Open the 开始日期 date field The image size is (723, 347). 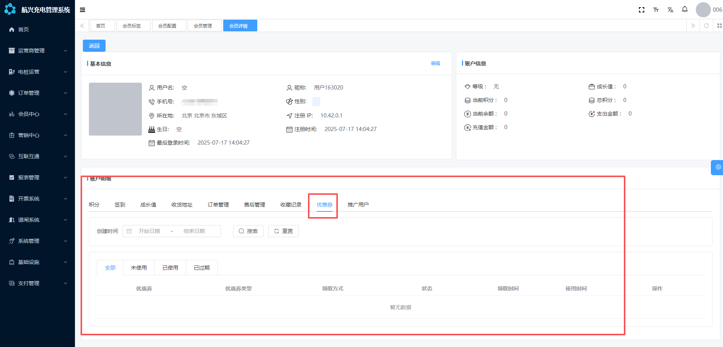point(149,231)
